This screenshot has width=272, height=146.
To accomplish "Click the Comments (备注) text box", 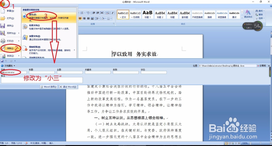I will 42,80.
